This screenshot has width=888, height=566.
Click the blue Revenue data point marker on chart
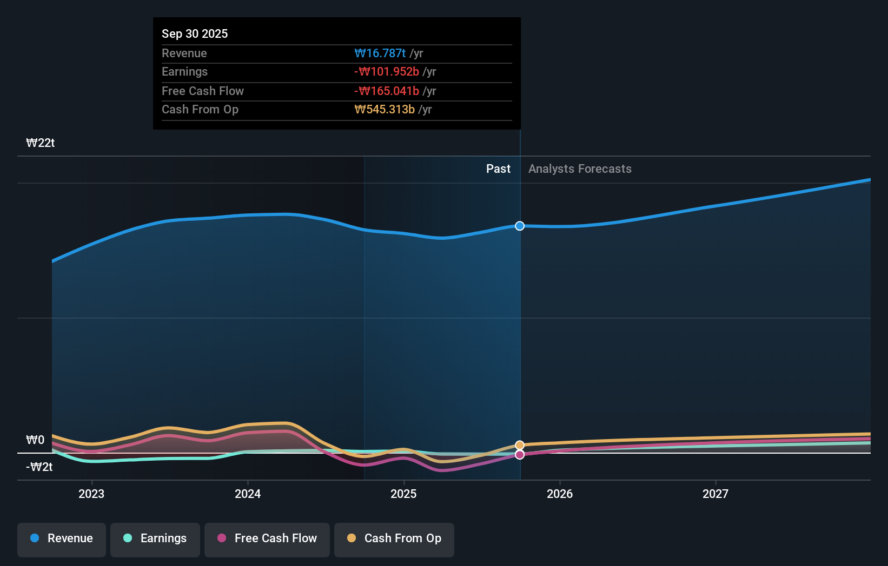pos(519,226)
